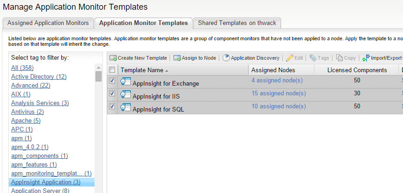
Task: Filter by the AIX (1) tag
Action: point(21,94)
